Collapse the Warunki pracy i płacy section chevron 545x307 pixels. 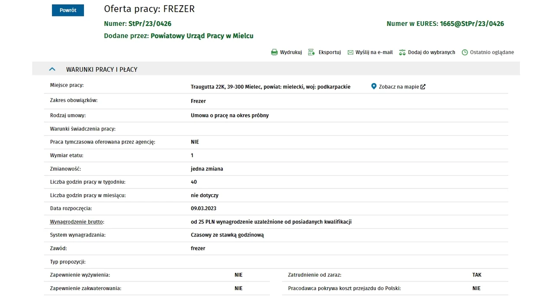point(52,69)
